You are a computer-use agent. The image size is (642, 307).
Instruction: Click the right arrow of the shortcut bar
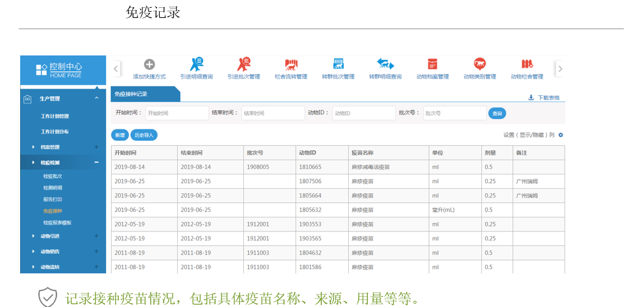(560, 68)
